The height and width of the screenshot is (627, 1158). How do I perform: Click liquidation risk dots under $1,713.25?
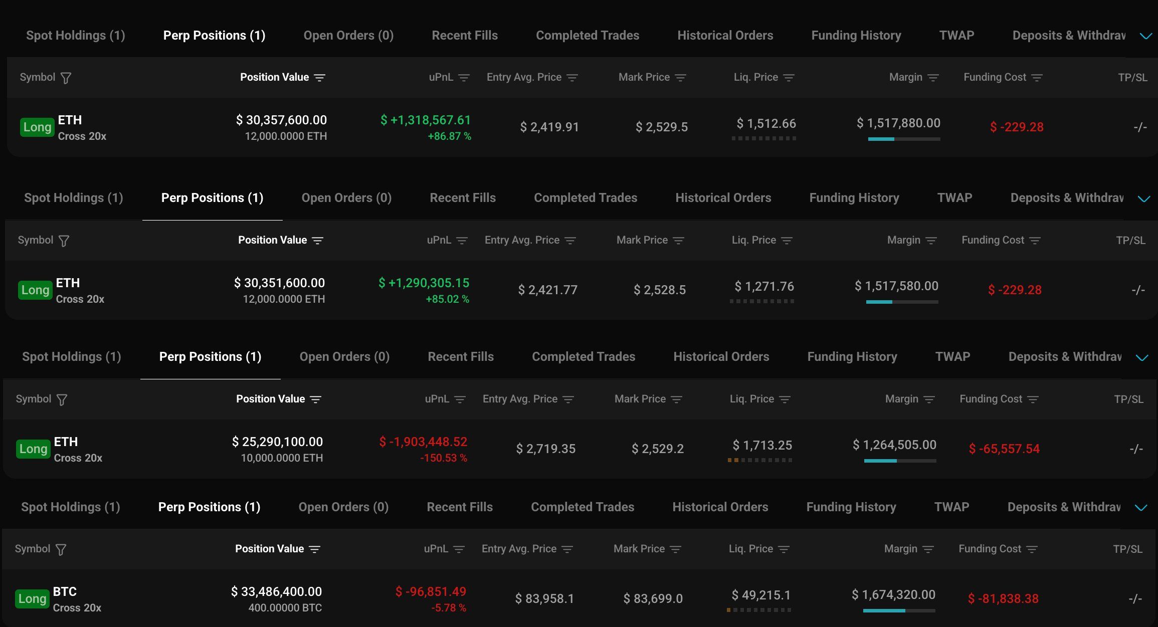tap(760, 460)
